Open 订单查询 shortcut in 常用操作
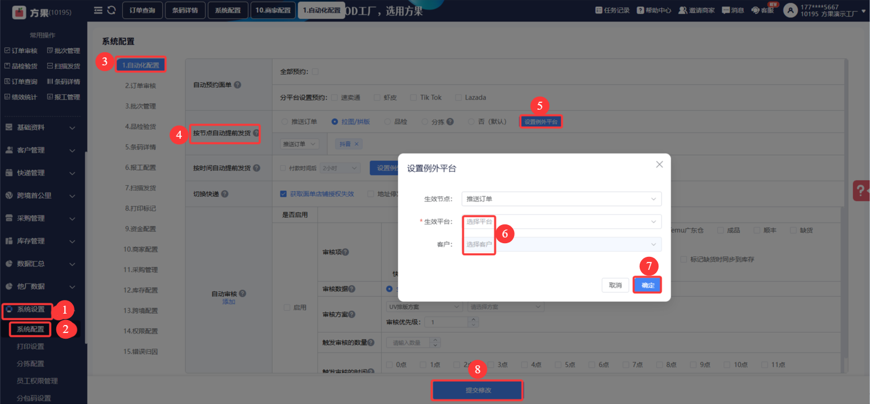 (20, 81)
